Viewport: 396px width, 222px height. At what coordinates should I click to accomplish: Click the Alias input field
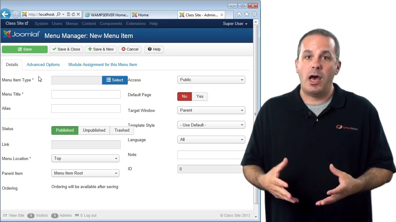point(86,109)
